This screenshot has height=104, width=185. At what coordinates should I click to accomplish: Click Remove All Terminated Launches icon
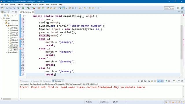tap(145, 81)
